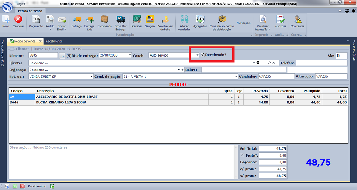This screenshot has height=190, width=357.
Task: Click the Receber payment icon
Action: (x=137, y=20)
